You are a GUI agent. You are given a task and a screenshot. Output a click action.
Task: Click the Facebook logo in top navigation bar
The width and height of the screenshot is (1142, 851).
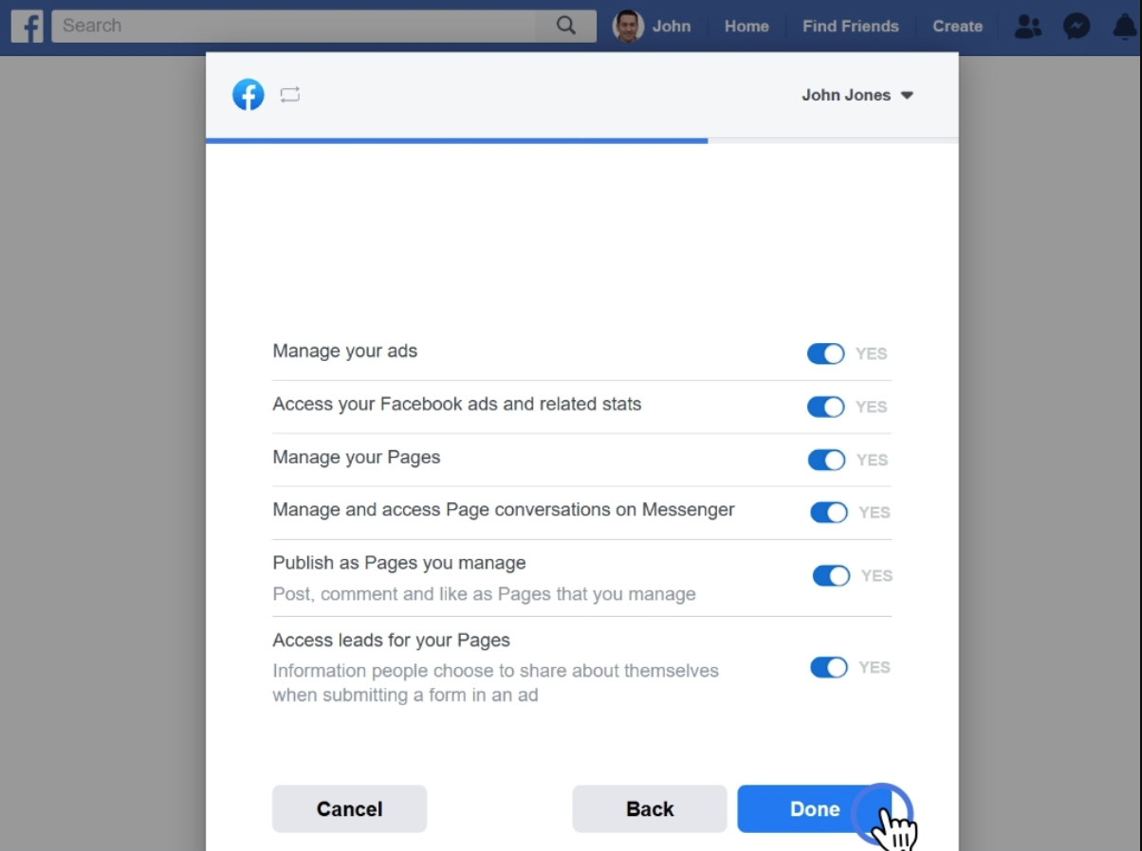tap(27, 27)
